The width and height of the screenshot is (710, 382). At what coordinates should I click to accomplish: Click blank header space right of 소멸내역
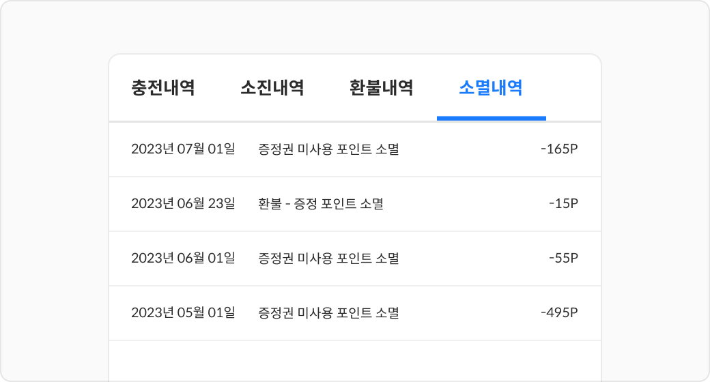(x=573, y=88)
